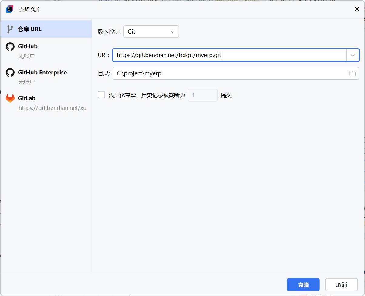Click 无帐户 text under GitHub
This screenshot has width=365, height=296.
coord(27,56)
